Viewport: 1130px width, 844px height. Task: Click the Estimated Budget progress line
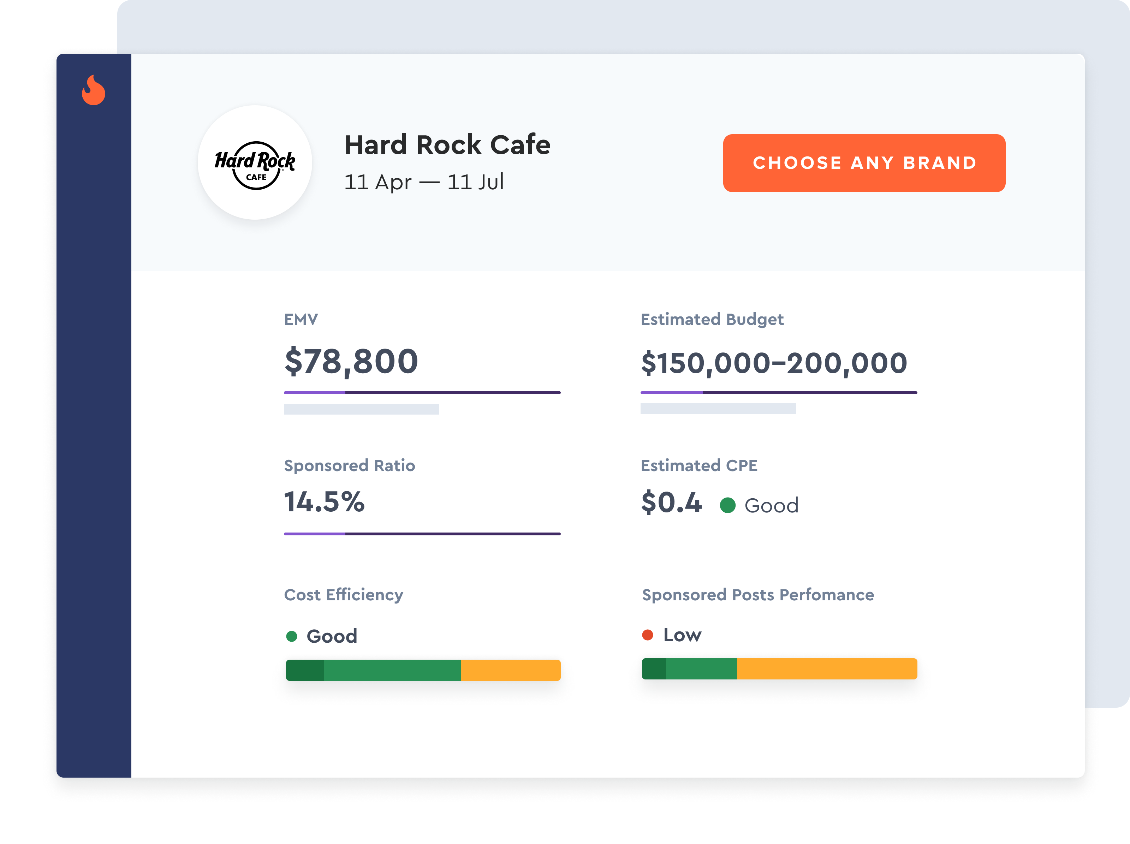tap(779, 392)
